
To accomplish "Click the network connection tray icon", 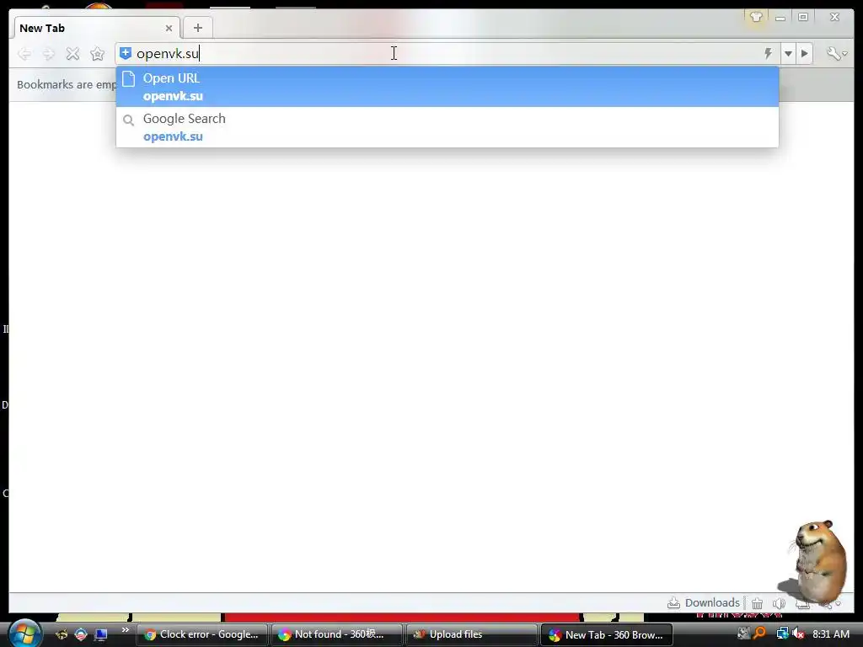I will click(x=781, y=634).
